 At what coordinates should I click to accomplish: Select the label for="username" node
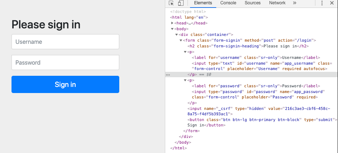click(x=256, y=57)
